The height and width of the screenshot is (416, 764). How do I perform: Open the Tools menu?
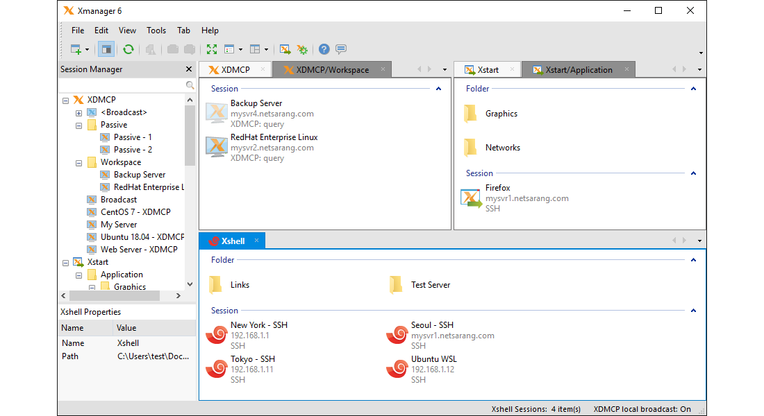(x=156, y=31)
